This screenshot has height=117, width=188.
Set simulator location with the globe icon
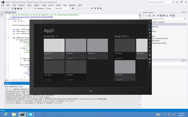(x=150, y=55)
